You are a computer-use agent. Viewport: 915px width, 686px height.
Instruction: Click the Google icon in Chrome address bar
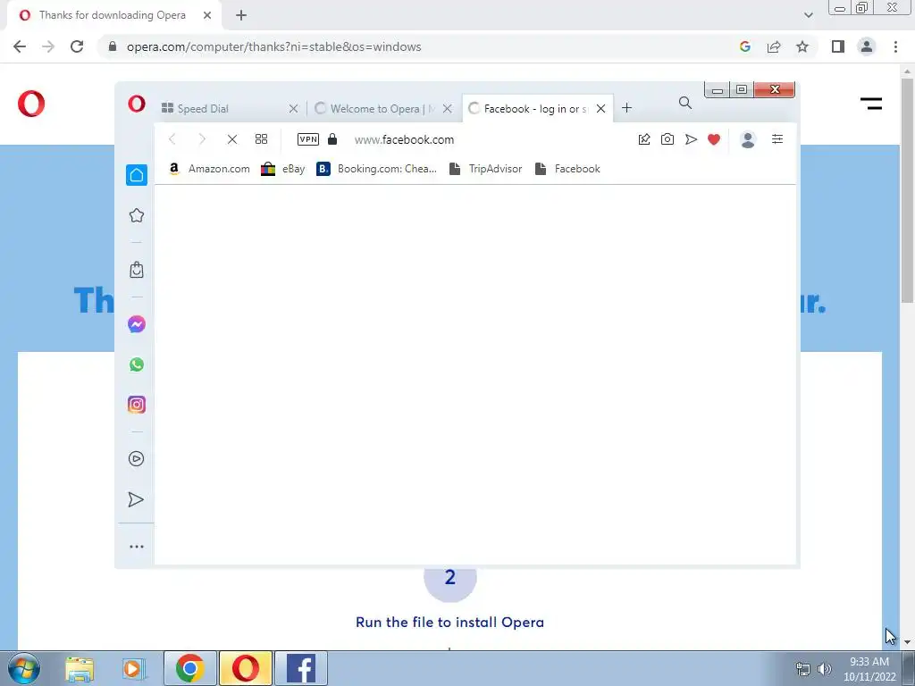pos(744,46)
